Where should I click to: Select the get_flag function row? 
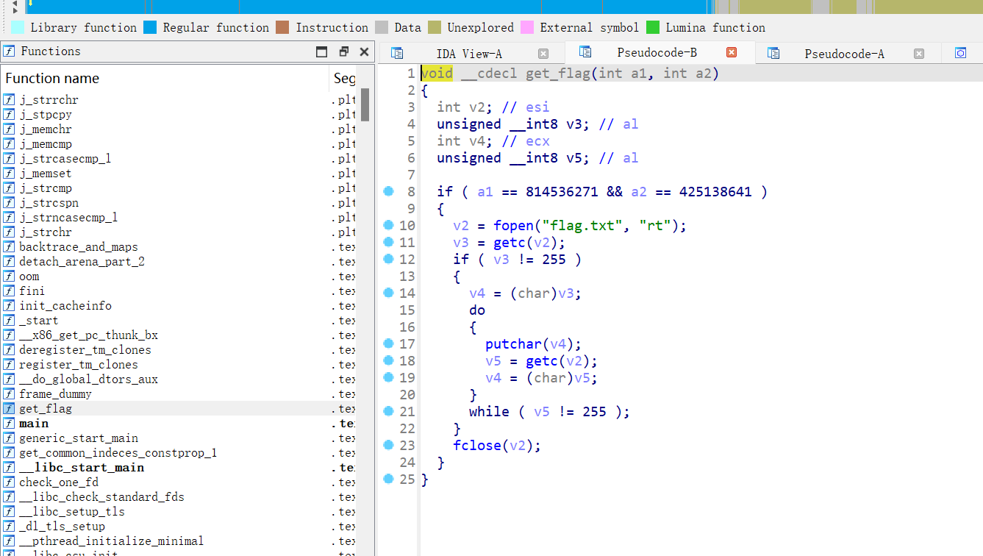point(179,409)
